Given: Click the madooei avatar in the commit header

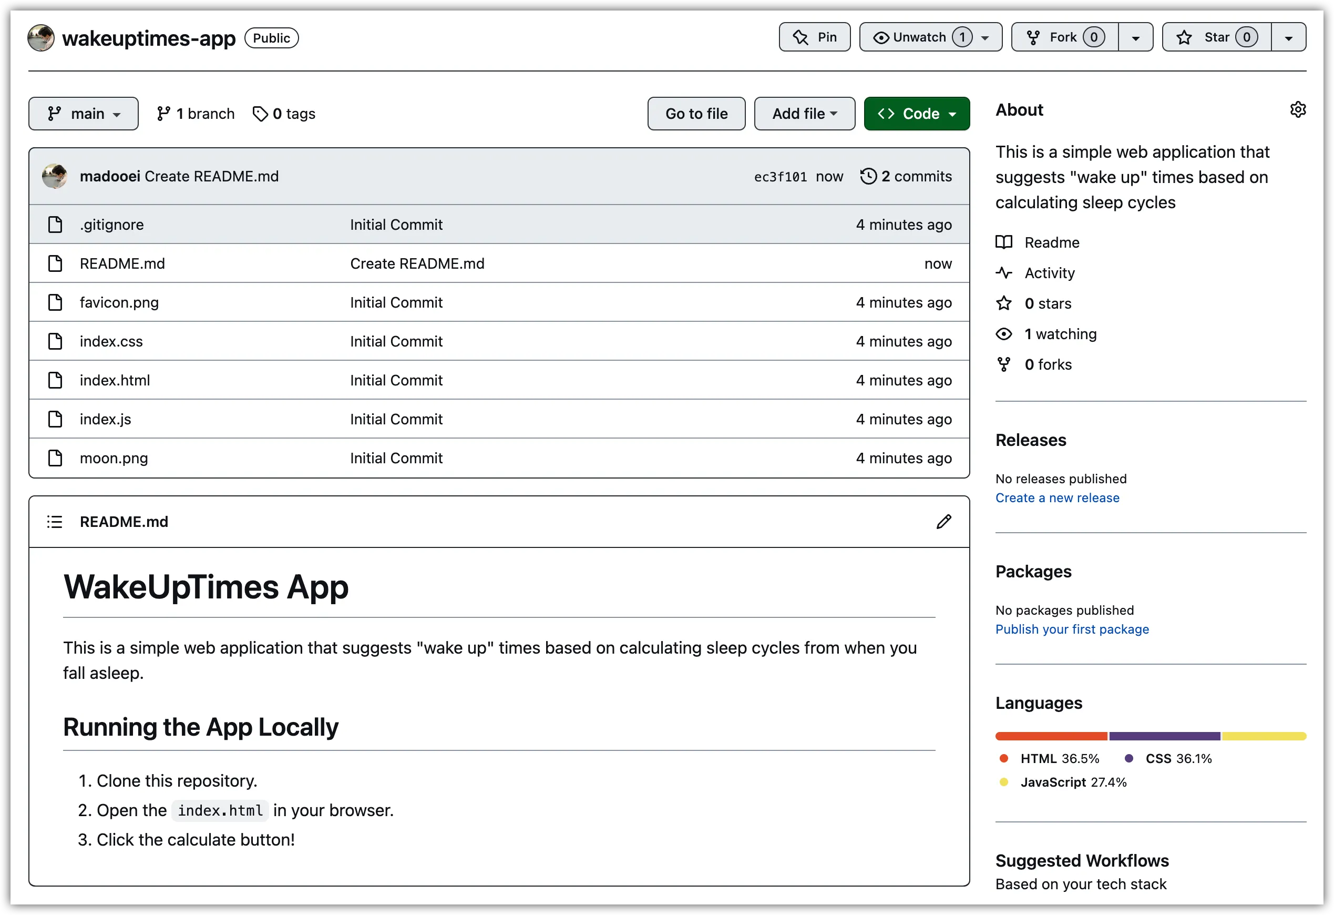Looking at the screenshot, I should tap(55, 176).
